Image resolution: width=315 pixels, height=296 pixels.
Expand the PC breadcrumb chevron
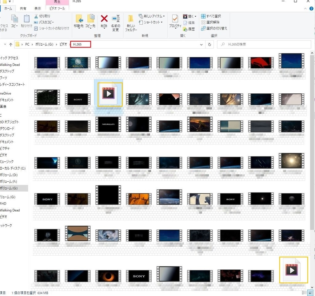point(32,44)
